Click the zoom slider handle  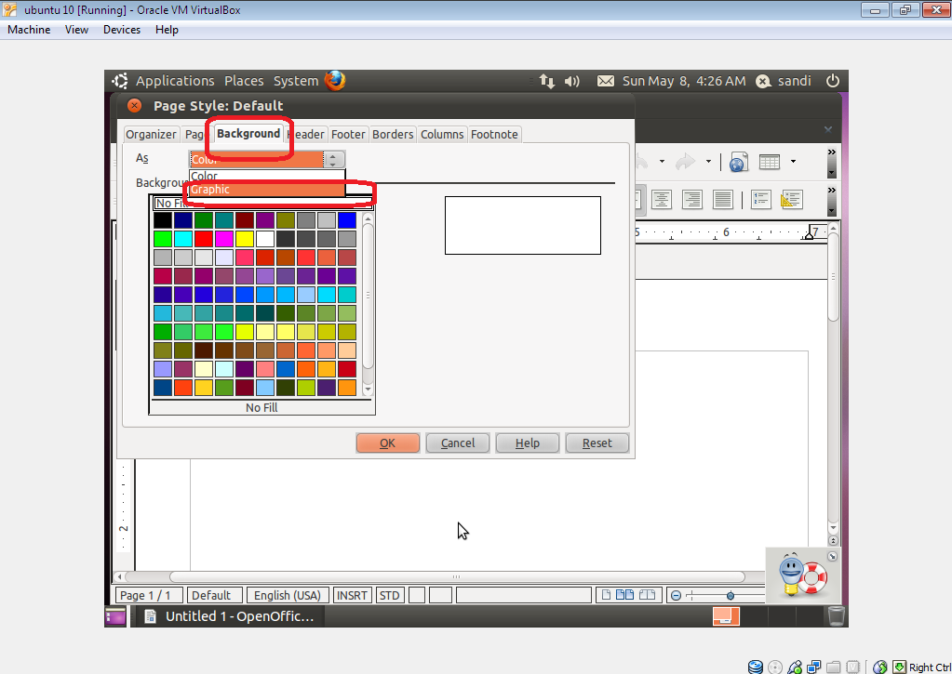click(x=731, y=596)
